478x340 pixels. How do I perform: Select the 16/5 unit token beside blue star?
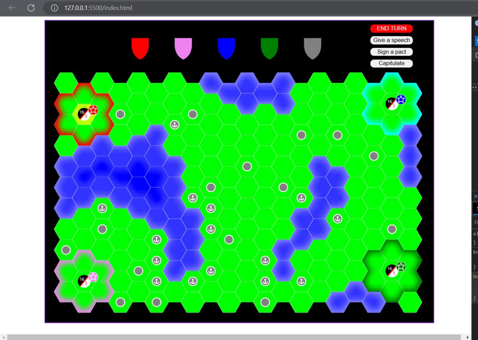pos(391,104)
